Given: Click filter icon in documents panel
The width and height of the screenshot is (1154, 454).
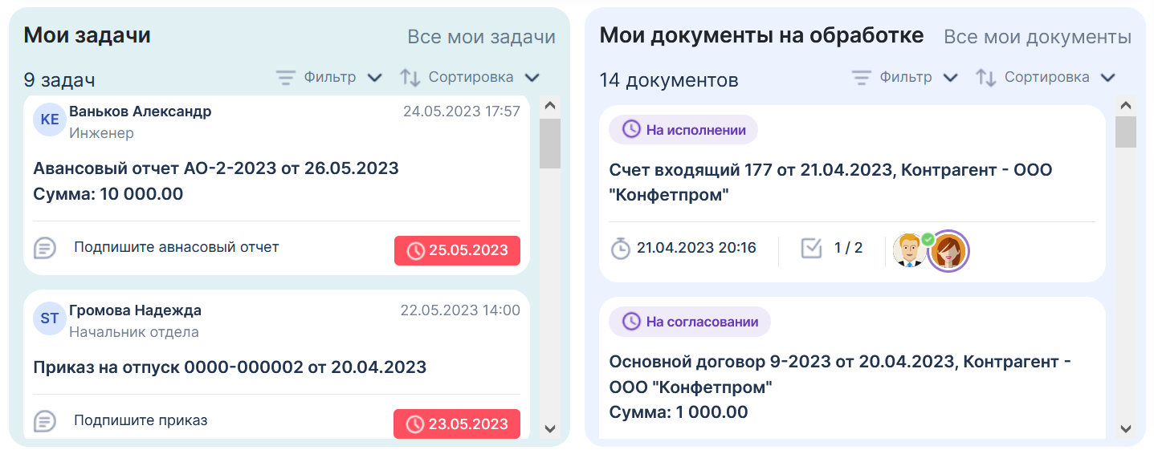Looking at the screenshot, I should tap(862, 78).
